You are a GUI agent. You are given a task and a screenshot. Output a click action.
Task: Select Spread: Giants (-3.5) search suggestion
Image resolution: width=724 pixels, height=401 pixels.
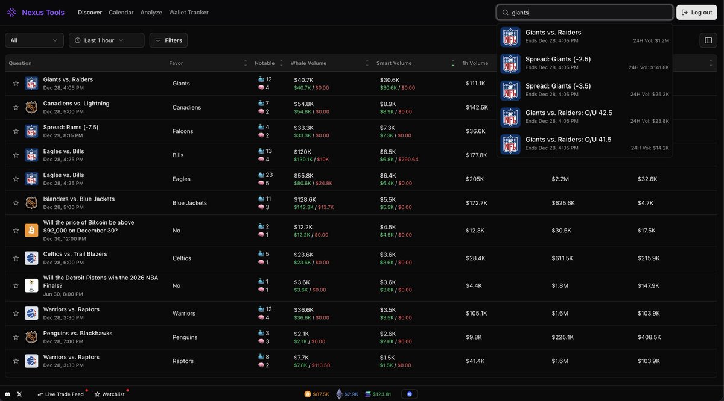pos(585,90)
